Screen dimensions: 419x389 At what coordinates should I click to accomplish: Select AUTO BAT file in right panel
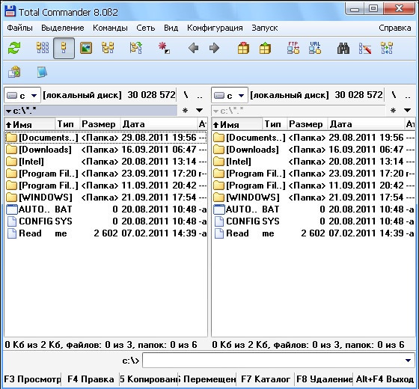(314, 209)
